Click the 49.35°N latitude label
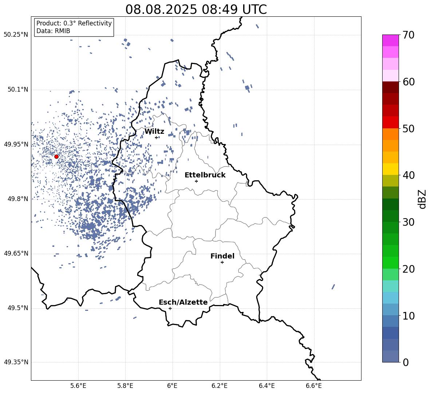Screen dimensions: 431x393 (x=16, y=362)
